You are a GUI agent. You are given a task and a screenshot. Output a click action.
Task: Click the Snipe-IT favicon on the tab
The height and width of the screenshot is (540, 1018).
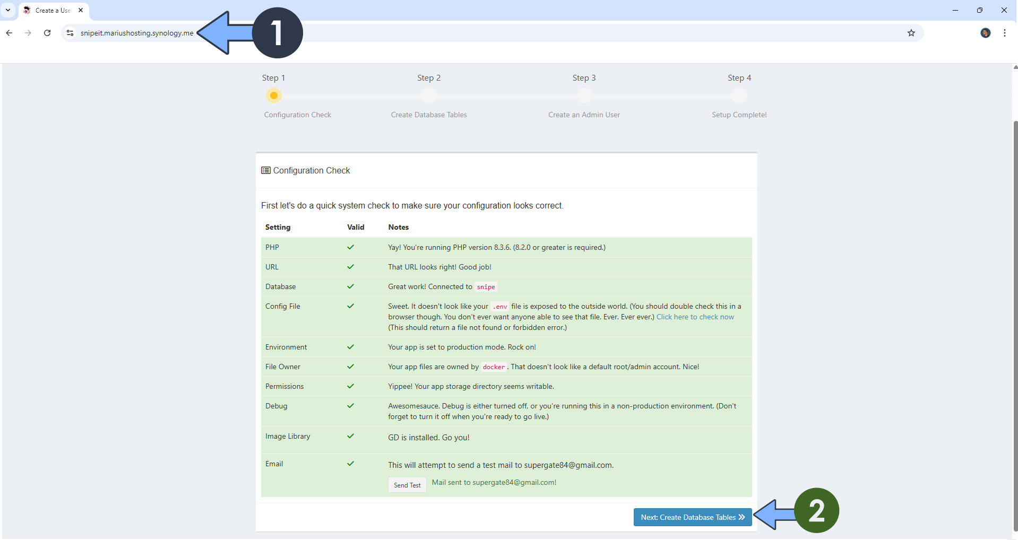coord(27,10)
